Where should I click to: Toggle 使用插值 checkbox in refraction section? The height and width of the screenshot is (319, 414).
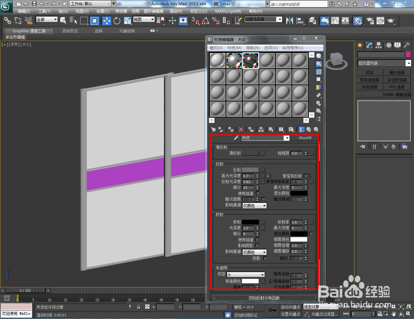coord(257,240)
